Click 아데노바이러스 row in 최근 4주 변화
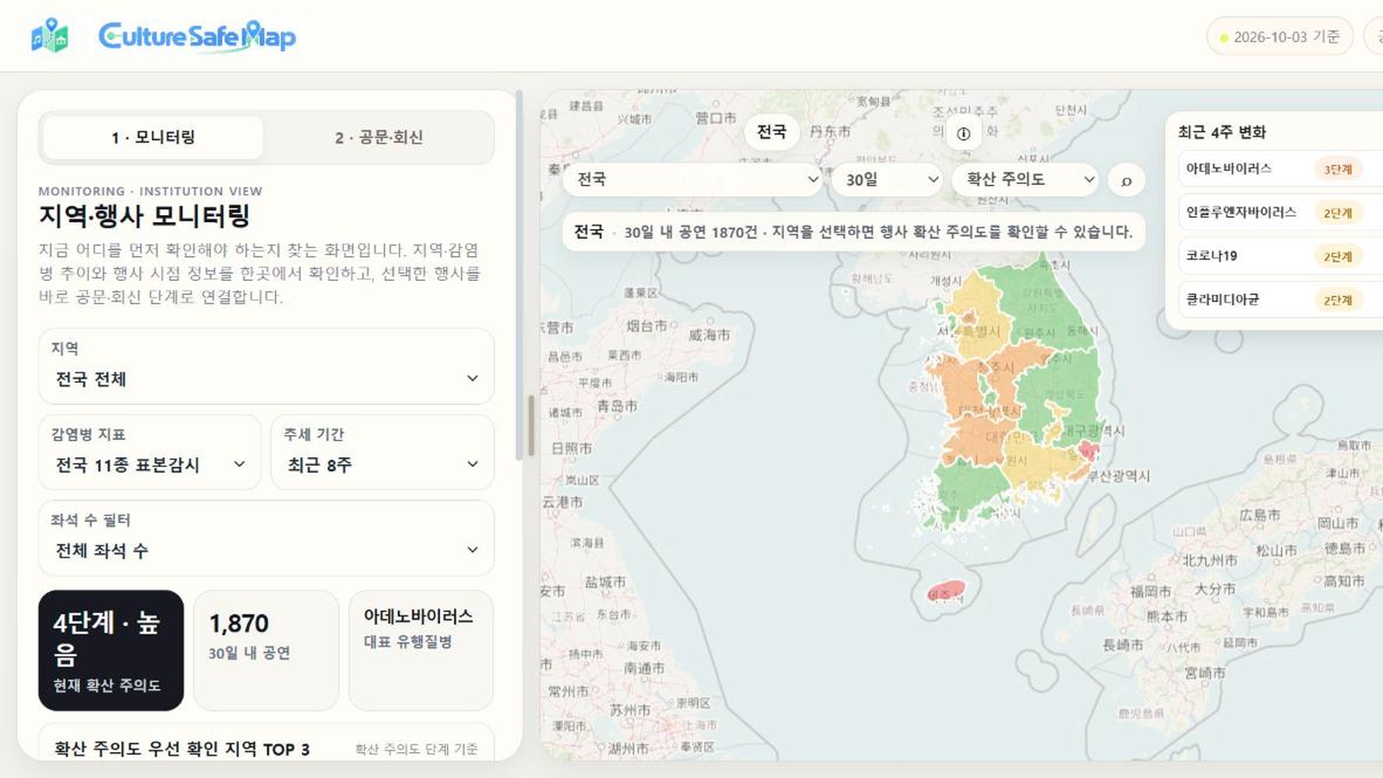 click(x=1280, y=169)
